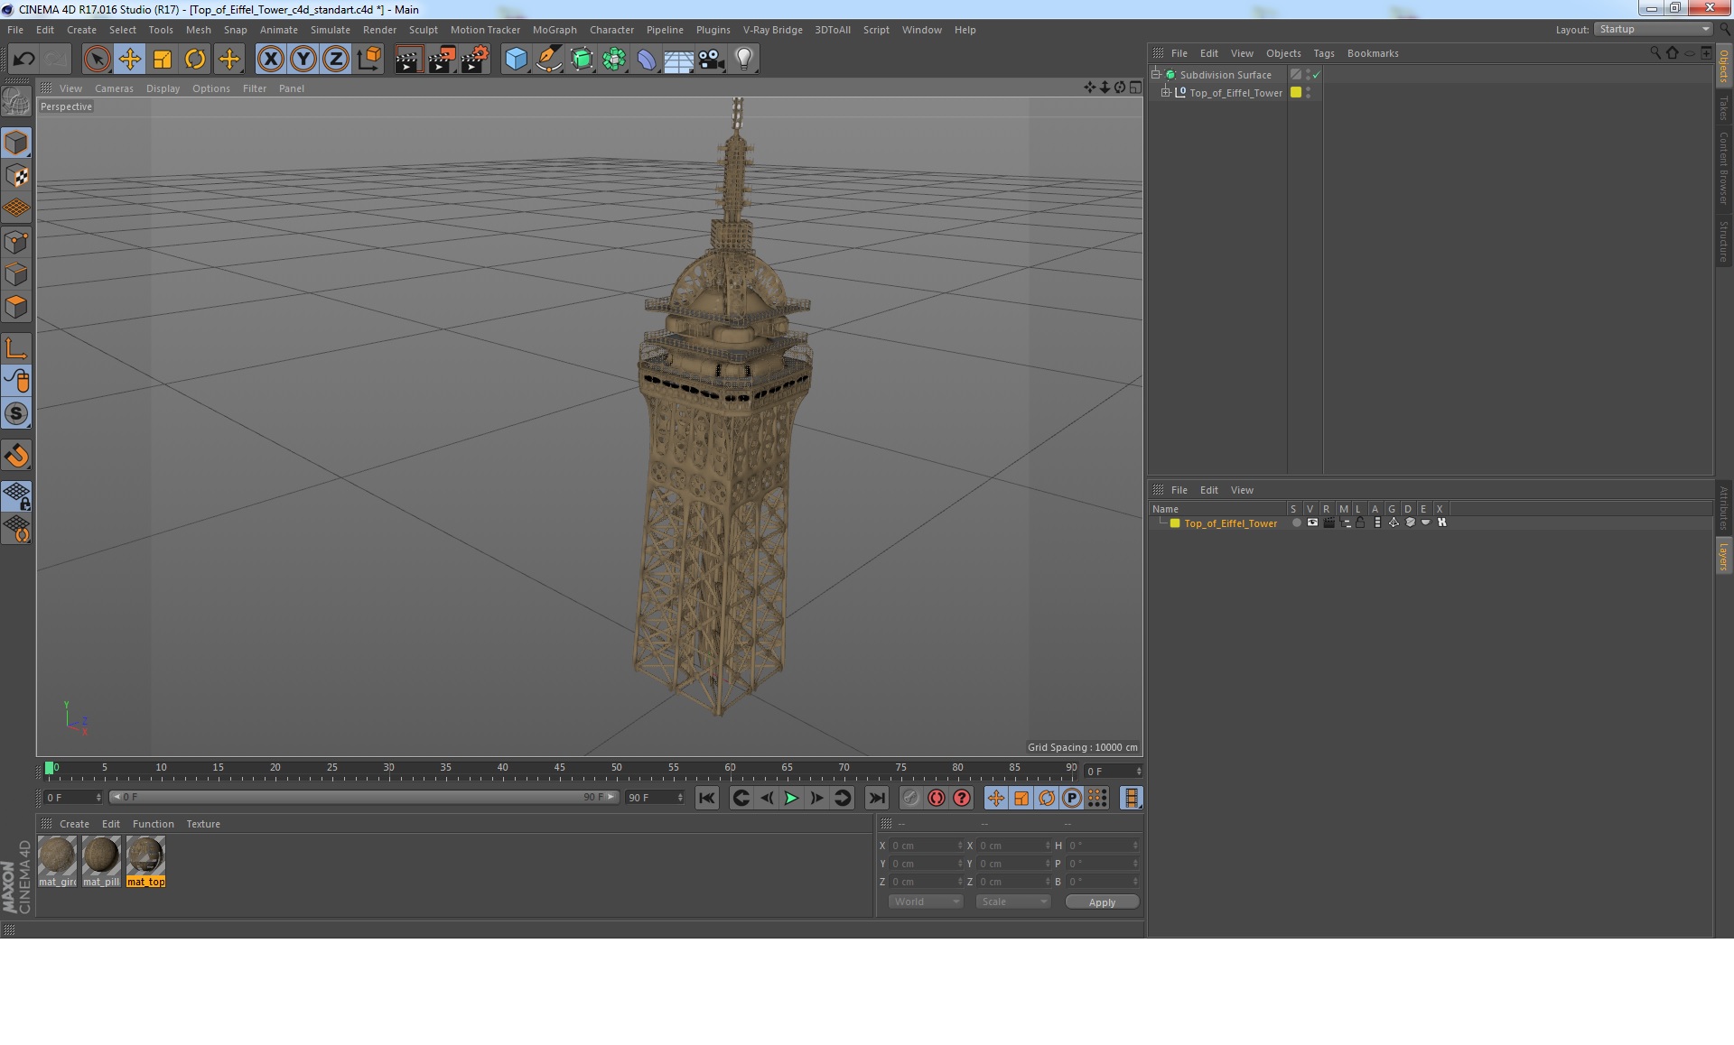The image size is (1734, 1045).
Task: Open the Layers side tab
Action: coord(1723,556)
